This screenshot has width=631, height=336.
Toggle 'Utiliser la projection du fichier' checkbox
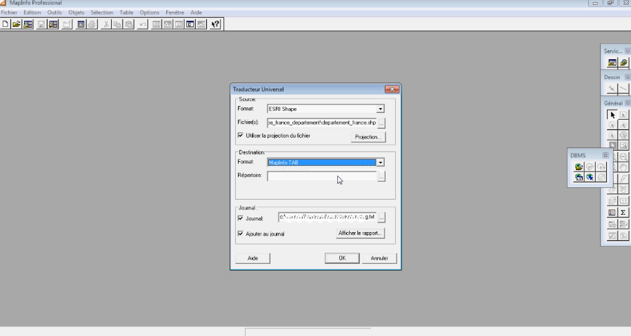click(240, 136)
